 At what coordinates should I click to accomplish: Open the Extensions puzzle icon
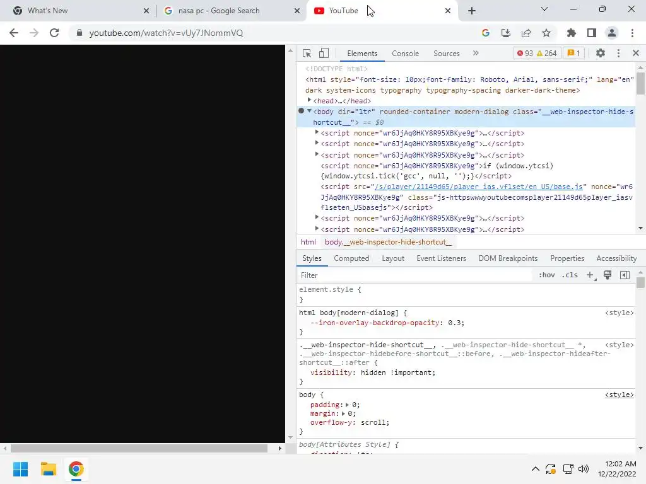tap(571, 33)
